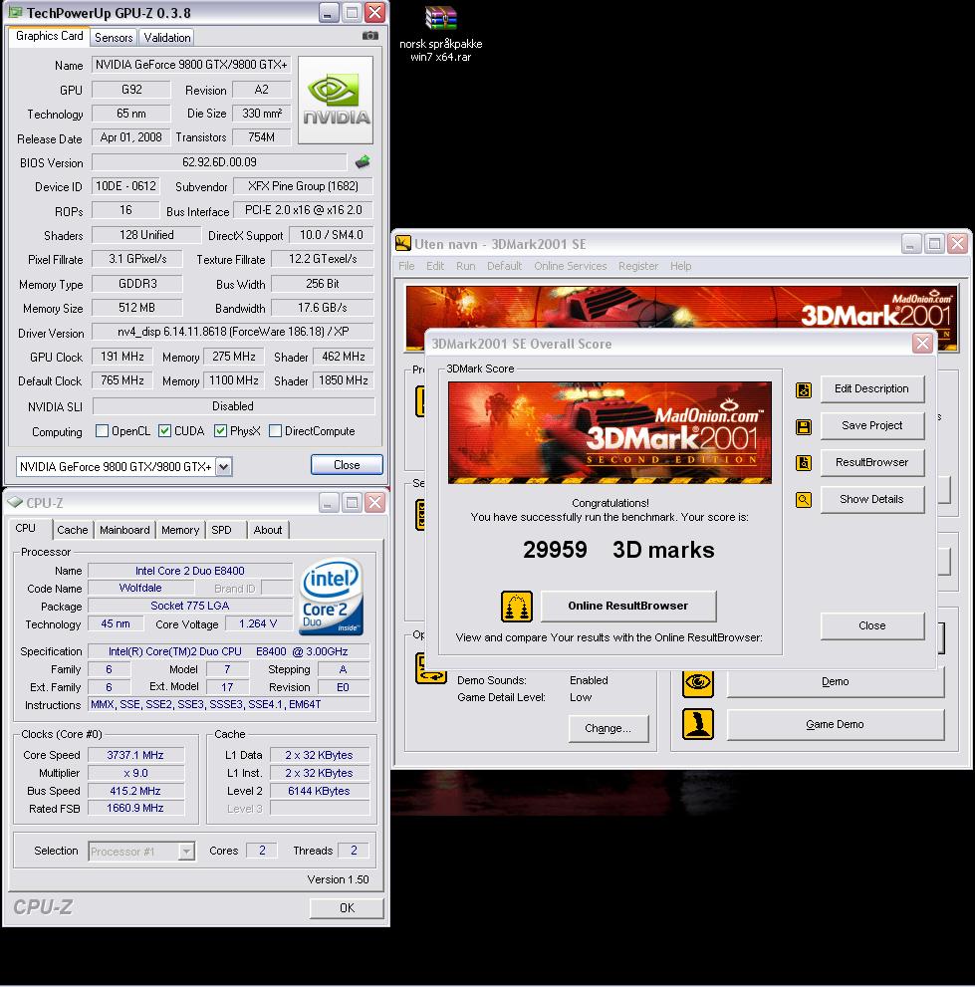Click the BIOS Version field 62.92.6D.00.09
The image size is (975, 987).
(x=219, y=162)
